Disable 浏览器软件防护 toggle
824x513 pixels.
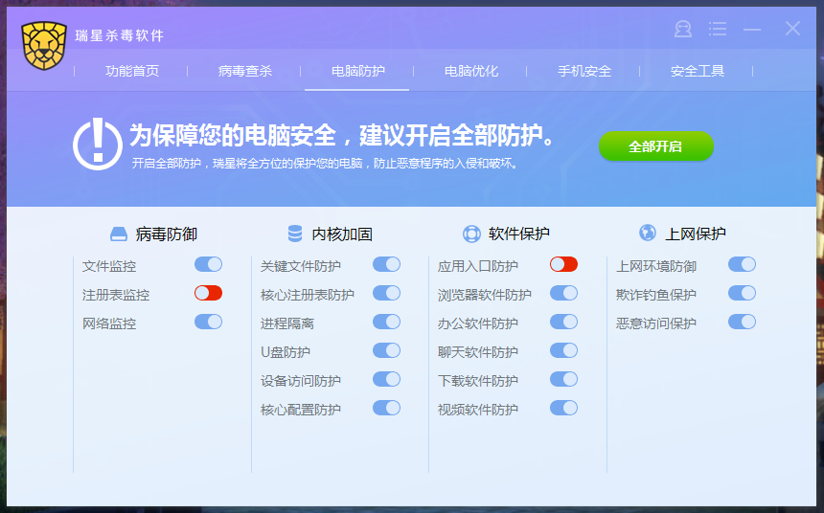[564, 293]
